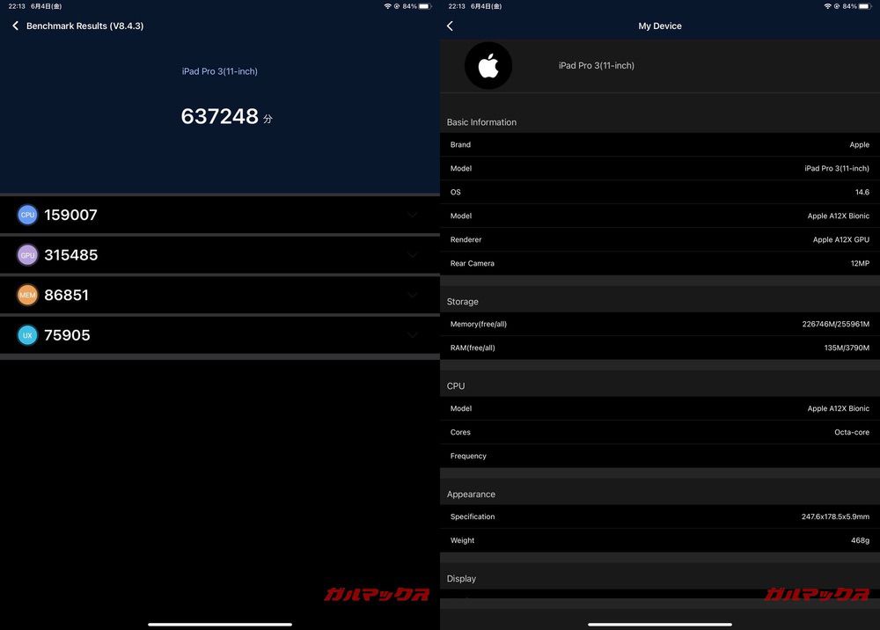Expand the GPU score details
The image size is (880, 630).
pyautogui.click(x=412, y=254)
